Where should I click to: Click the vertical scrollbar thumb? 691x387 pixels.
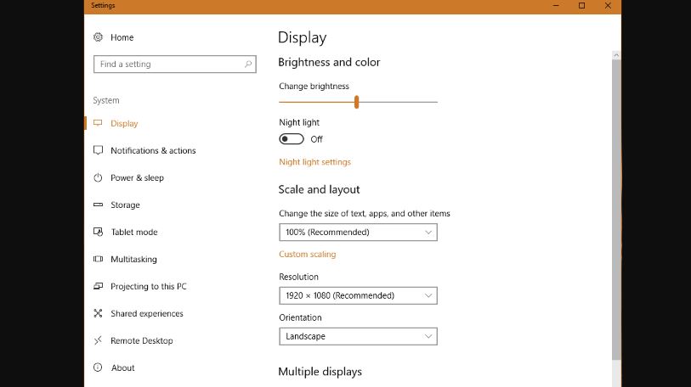click(x=616, y=210)
